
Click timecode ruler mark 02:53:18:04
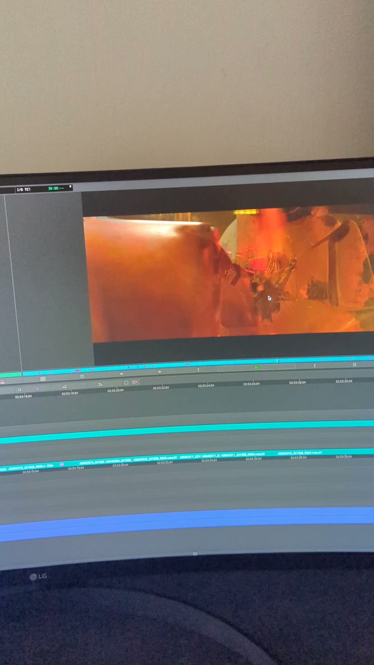pyautogui.click(x=70, y=393)
